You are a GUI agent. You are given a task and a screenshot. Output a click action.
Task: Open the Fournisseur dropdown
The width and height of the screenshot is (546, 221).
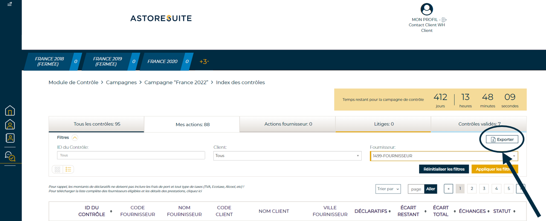click(444, 156)
